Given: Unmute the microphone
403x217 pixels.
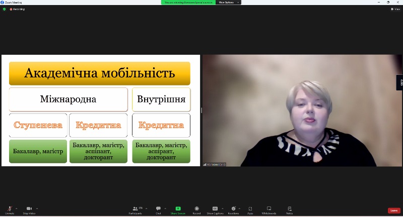Looking at the screenshot, I should 10,210.
